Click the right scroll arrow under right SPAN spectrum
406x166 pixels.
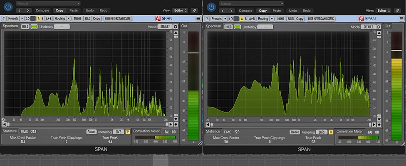(x=374, y=124)
